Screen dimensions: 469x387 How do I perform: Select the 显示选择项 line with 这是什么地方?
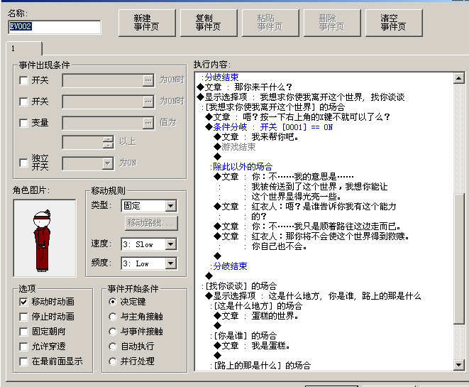tap(313, 295)
